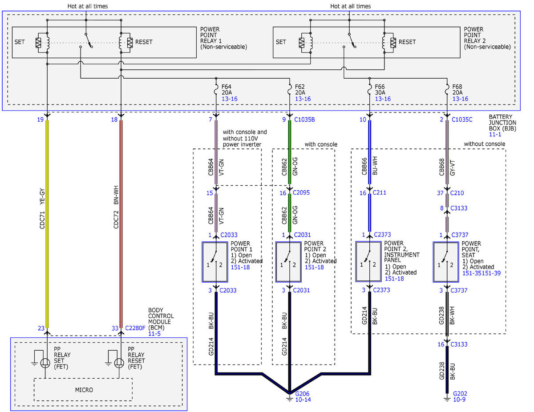Click the G206 ground symbol
Screen dimensions: 534x412
289,397
